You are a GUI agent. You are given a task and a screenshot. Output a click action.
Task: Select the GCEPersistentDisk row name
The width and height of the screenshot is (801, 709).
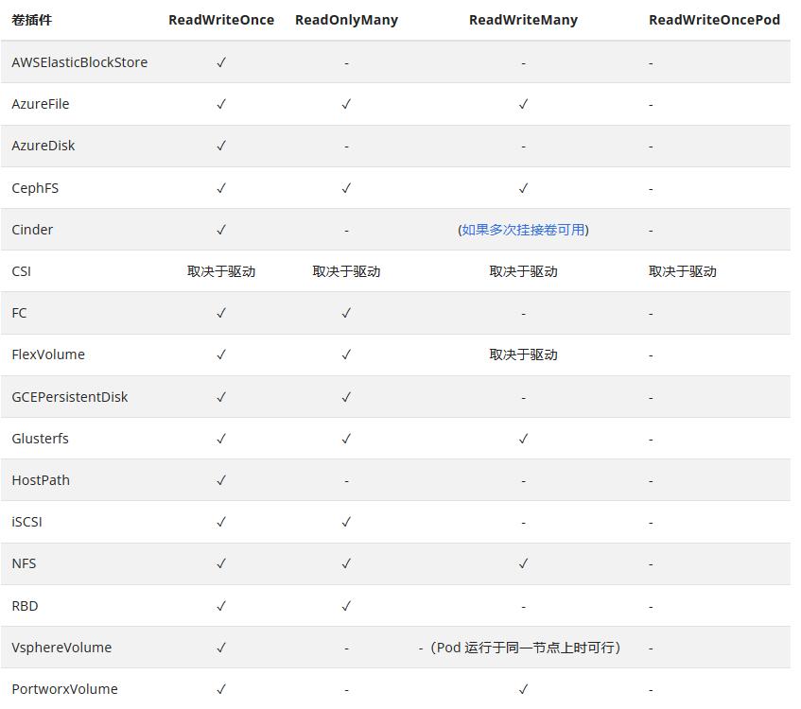tap(70, 397)
